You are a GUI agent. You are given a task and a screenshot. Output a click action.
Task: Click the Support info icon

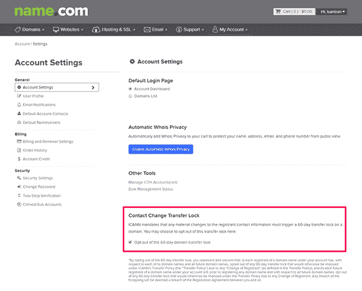[179, 30]
